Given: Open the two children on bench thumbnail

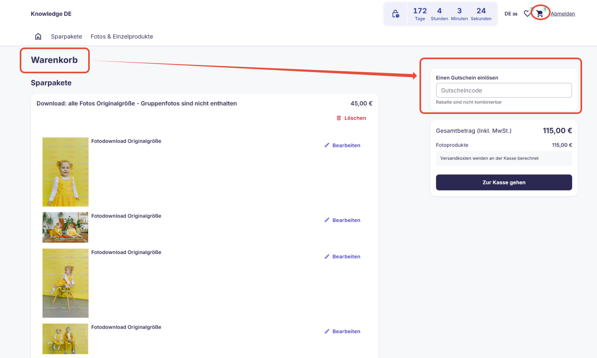Looking at the screenshot, I should tap(66, 339).
